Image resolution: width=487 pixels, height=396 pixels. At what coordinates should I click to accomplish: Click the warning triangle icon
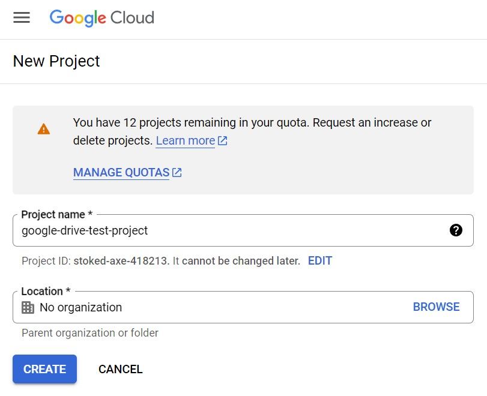pos(43,128)
